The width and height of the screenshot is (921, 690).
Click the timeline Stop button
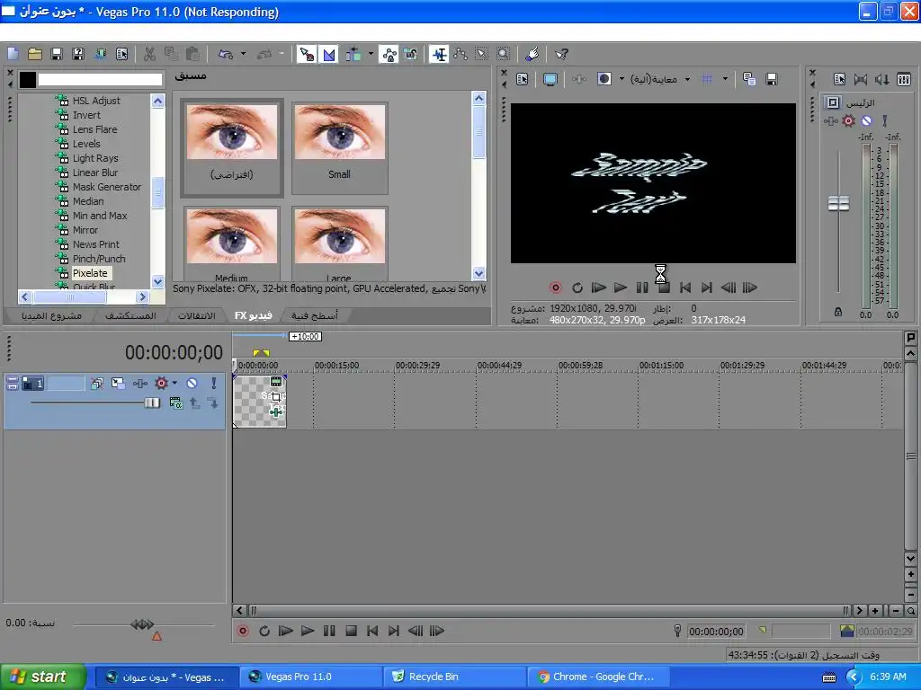(352, 631)
